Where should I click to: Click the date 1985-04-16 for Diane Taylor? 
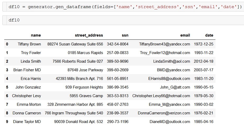(x=204, y=122)
